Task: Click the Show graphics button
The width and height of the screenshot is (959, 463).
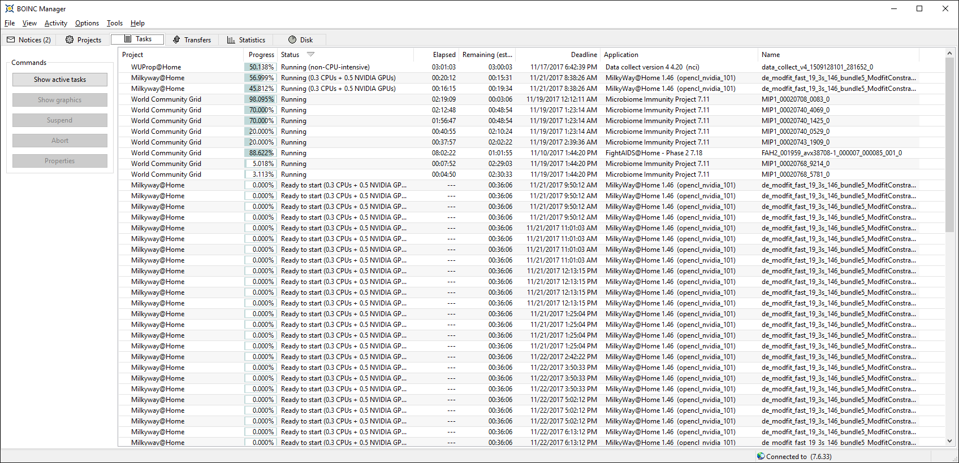Action: (x=60, y=100)
